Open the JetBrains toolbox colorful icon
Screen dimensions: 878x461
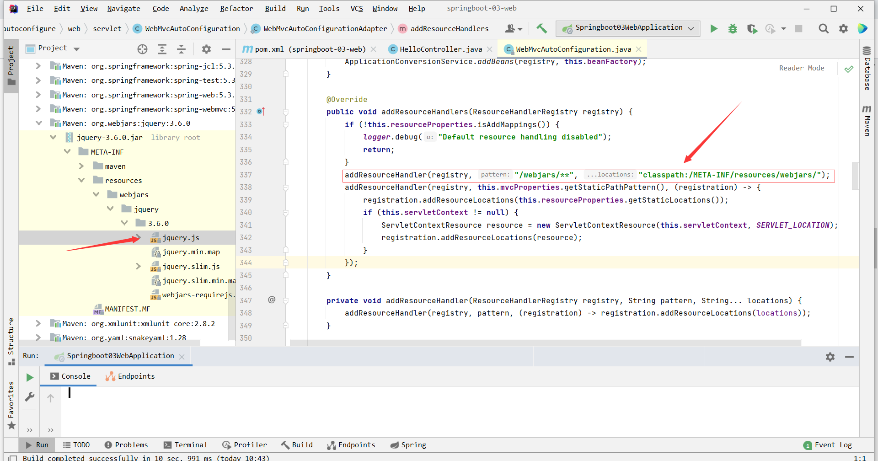[x=862, y=29]
